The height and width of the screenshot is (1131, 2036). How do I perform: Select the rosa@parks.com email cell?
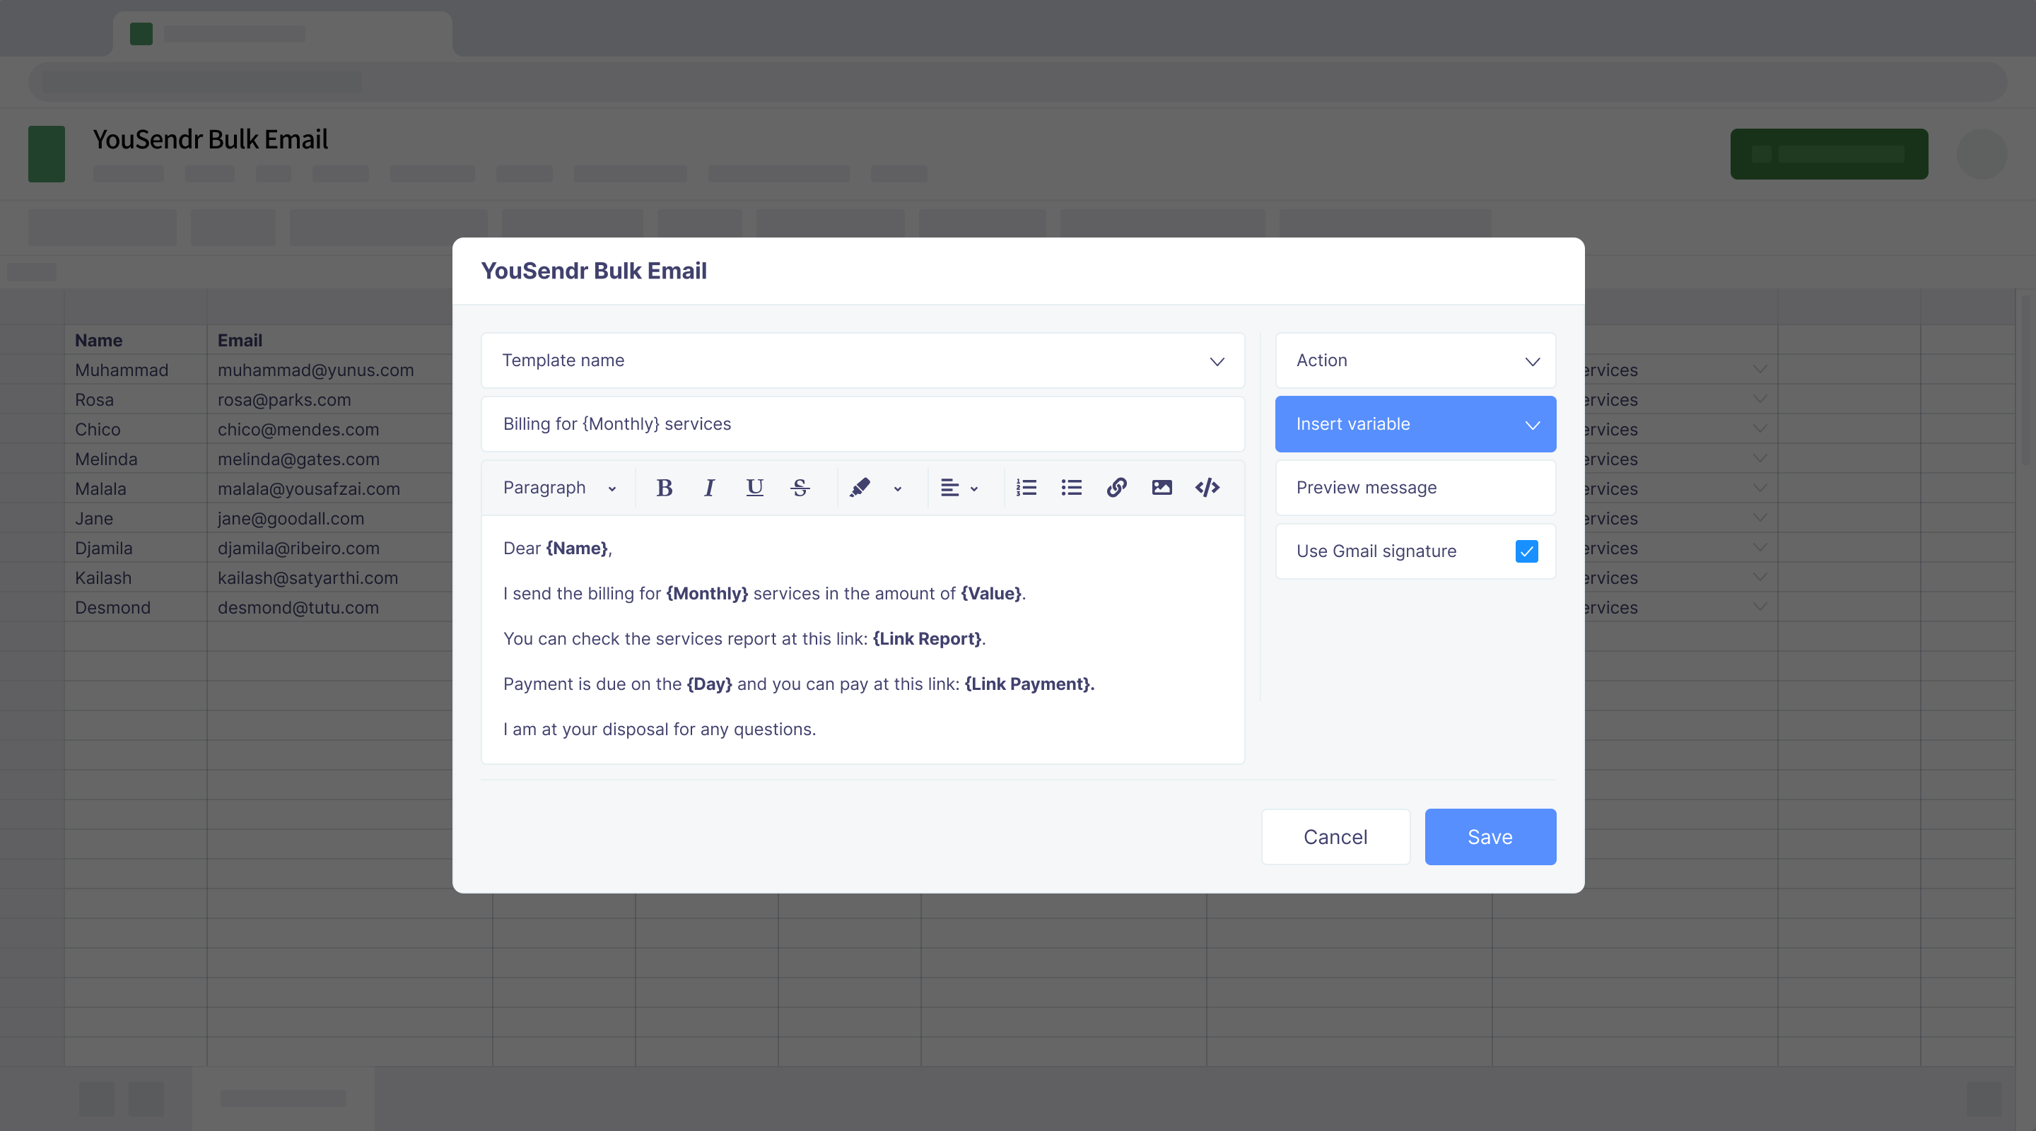tap(330, 400)
